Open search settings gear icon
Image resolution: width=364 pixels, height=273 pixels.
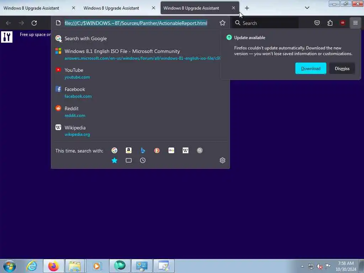pos(223,160)
